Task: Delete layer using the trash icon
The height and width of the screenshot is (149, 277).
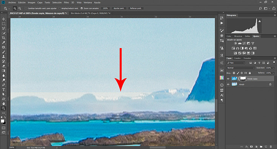Action: pos(271,146)
